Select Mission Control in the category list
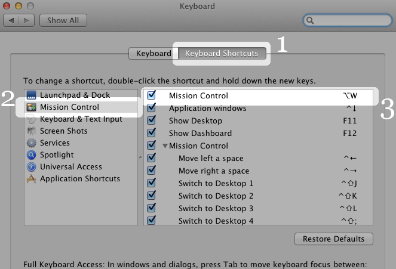Viewport: 396px width, 269px height. [81, 107]
